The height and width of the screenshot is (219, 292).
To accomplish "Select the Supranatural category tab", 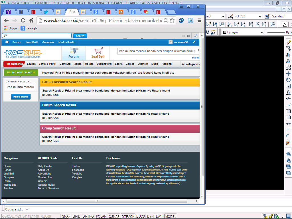I will coord(104,64).
